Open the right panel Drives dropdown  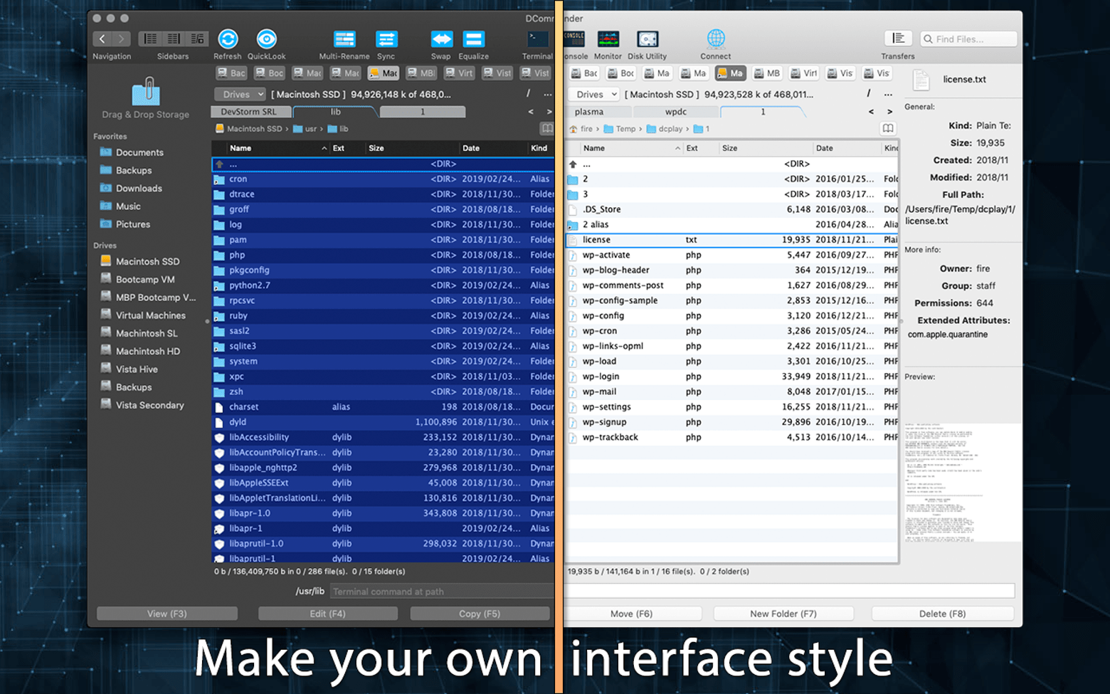tap(594, 94)
